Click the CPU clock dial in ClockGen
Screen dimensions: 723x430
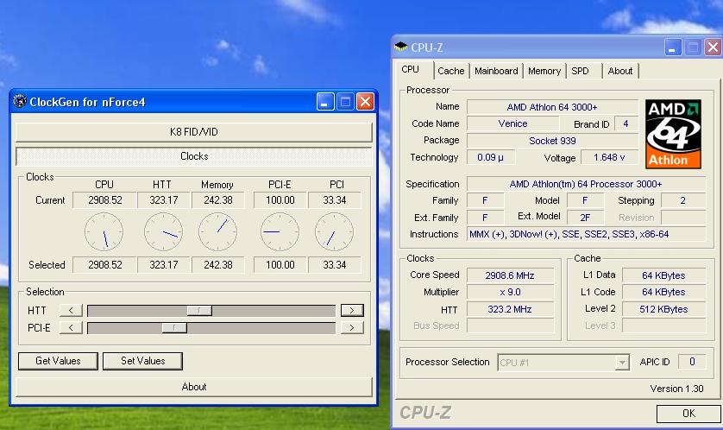coord(104,231)
